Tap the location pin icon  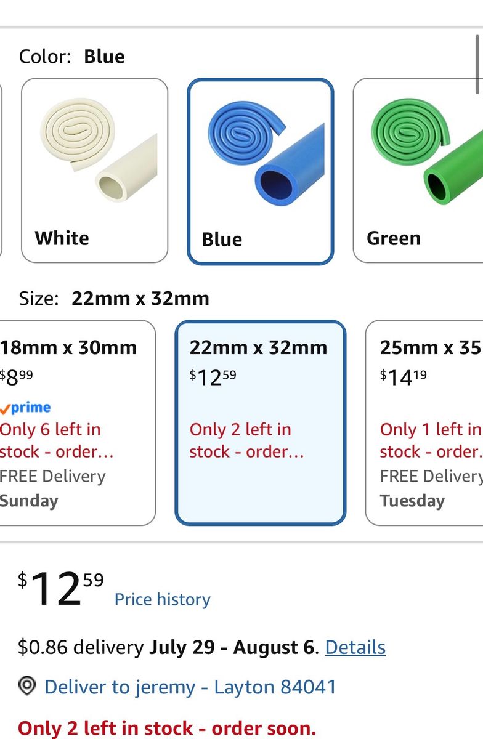click(x=27, y=687)
